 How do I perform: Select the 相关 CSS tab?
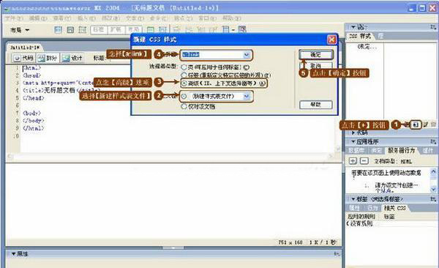coord(394,208)
